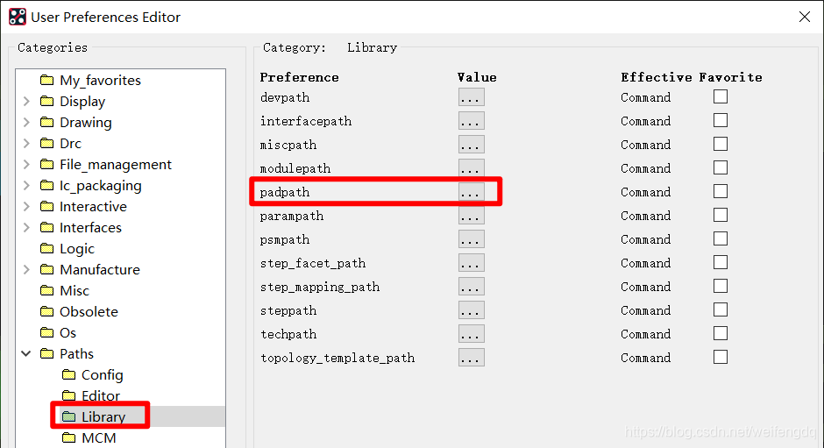
Task: Select the Obsolete category label
Action: coord(89,312)
